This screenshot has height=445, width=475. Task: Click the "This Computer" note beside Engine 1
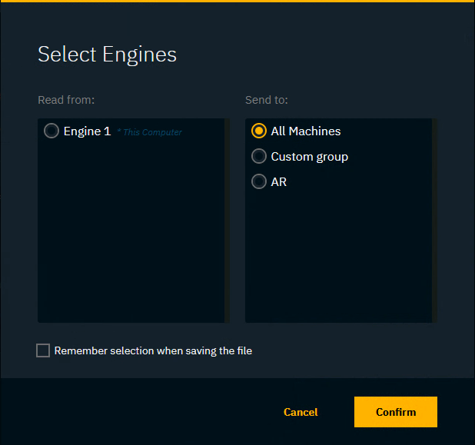pyautogui.click(x=150, y=132)
